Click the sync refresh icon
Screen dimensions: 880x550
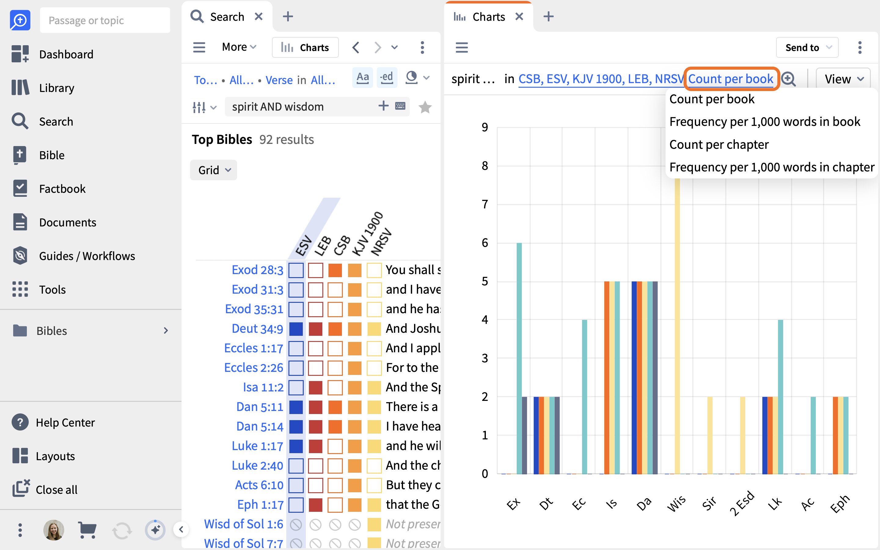click(121, 530)
